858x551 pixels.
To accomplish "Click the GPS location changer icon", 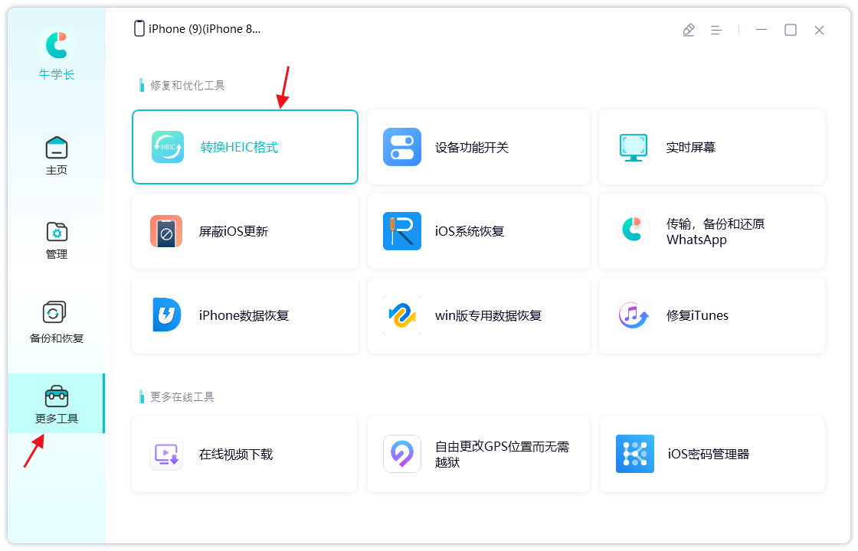I will coord(402,454).
